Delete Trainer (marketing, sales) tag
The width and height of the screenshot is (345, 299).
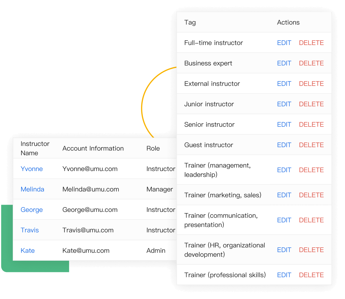(311, 195)
